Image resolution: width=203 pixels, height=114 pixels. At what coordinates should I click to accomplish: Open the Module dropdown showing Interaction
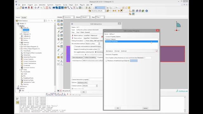(69, 17)
